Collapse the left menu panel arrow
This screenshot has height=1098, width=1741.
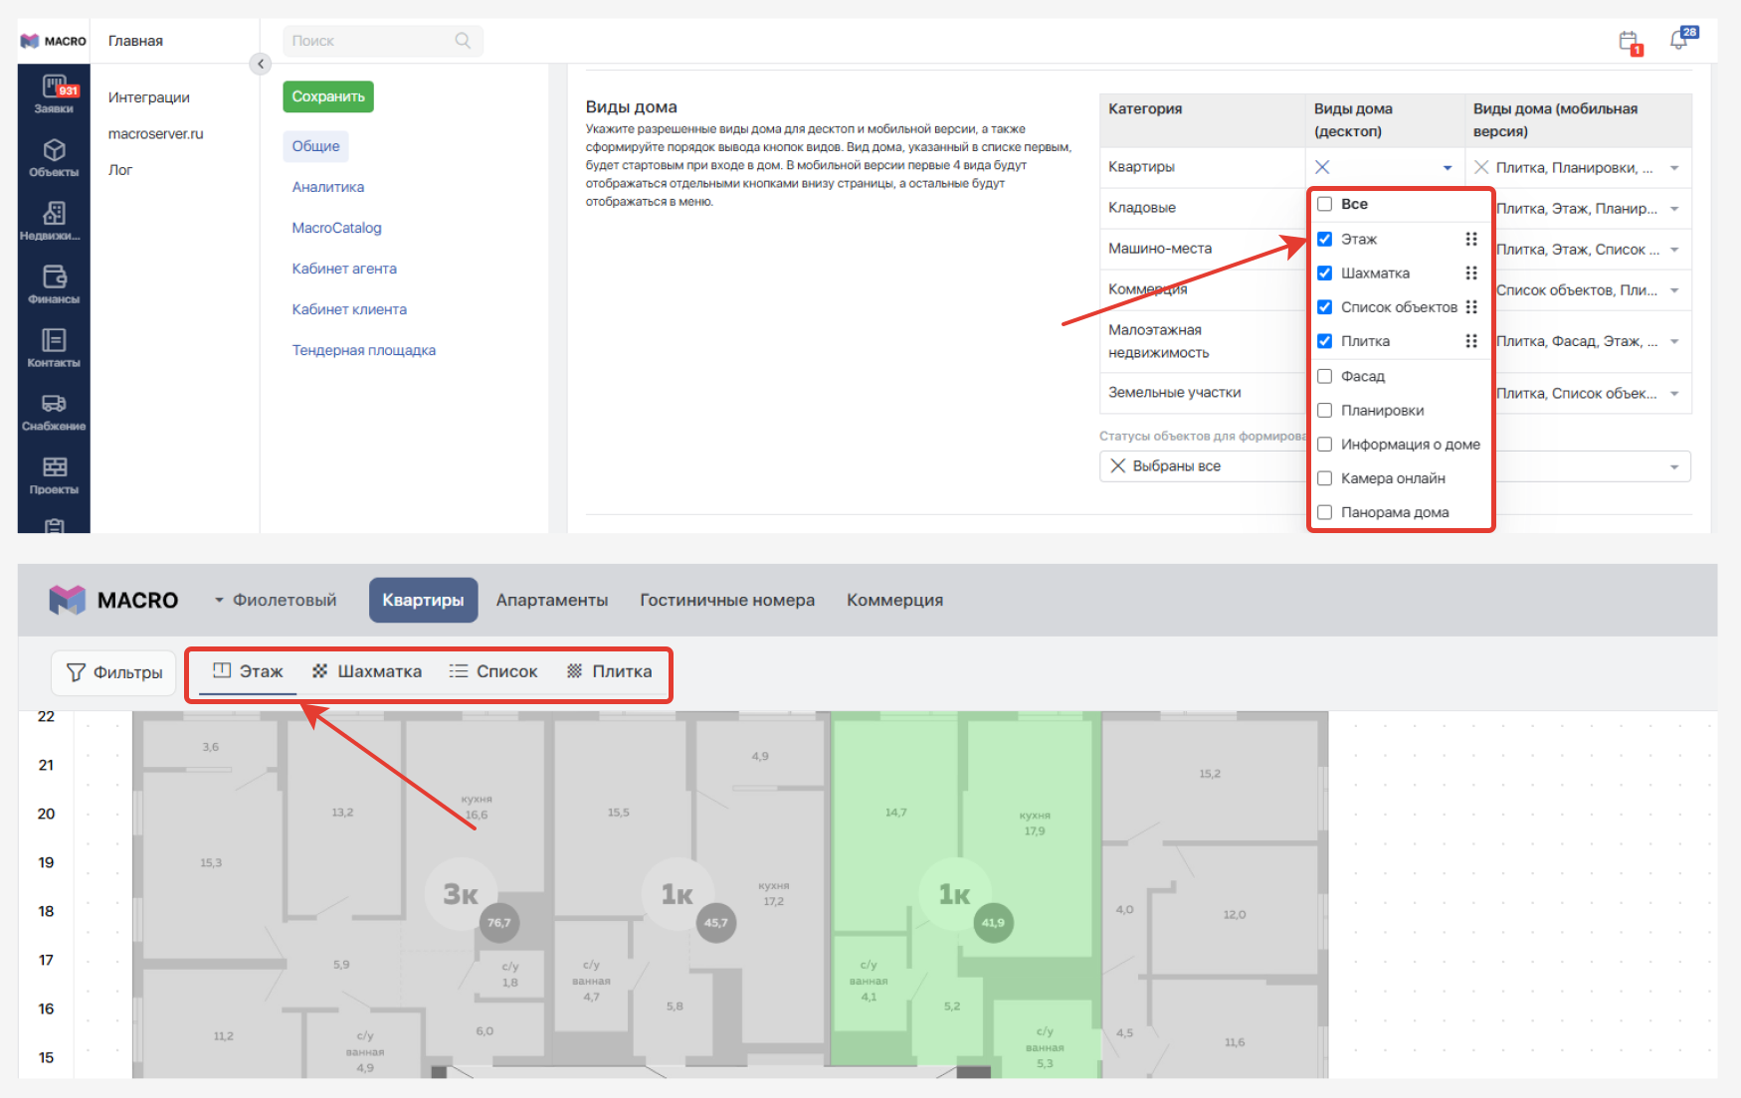click(x=260, y=64)
